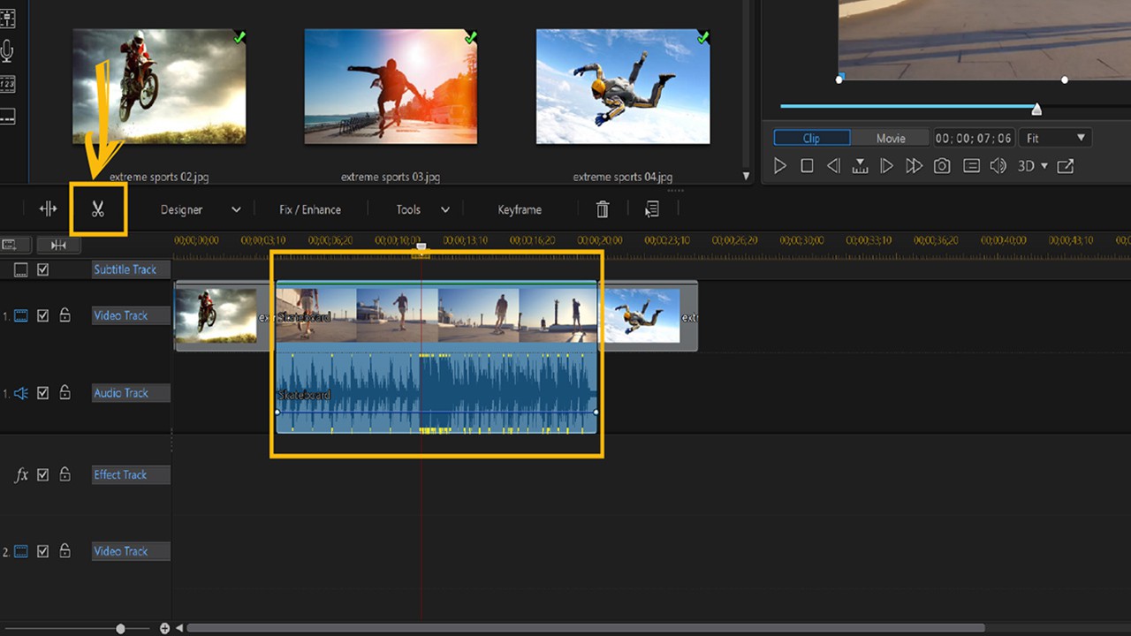Undock the preview window
The image size is (1131, 636).
[1066, 166]
